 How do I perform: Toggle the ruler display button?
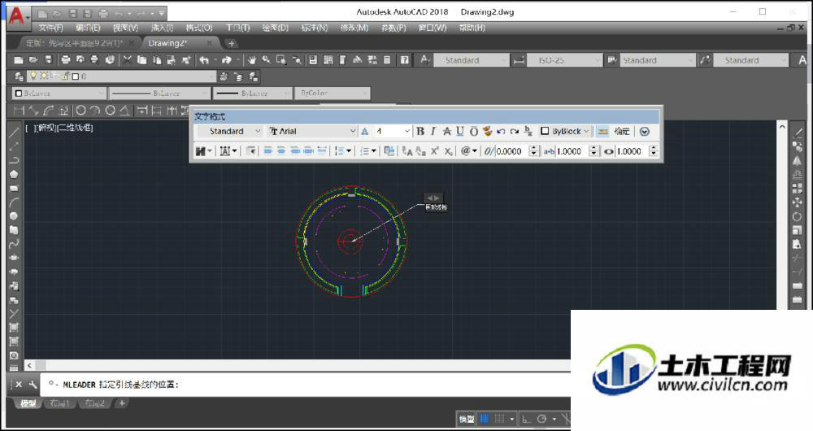click(x=602, y=131)
